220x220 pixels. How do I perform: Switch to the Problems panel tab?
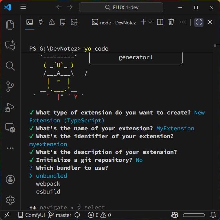(x=52, y=22)
